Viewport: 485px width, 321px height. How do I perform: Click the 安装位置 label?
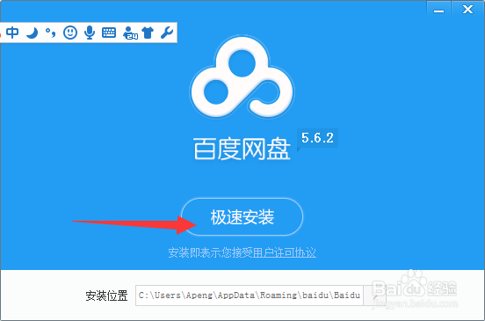[x=106, y=295]
